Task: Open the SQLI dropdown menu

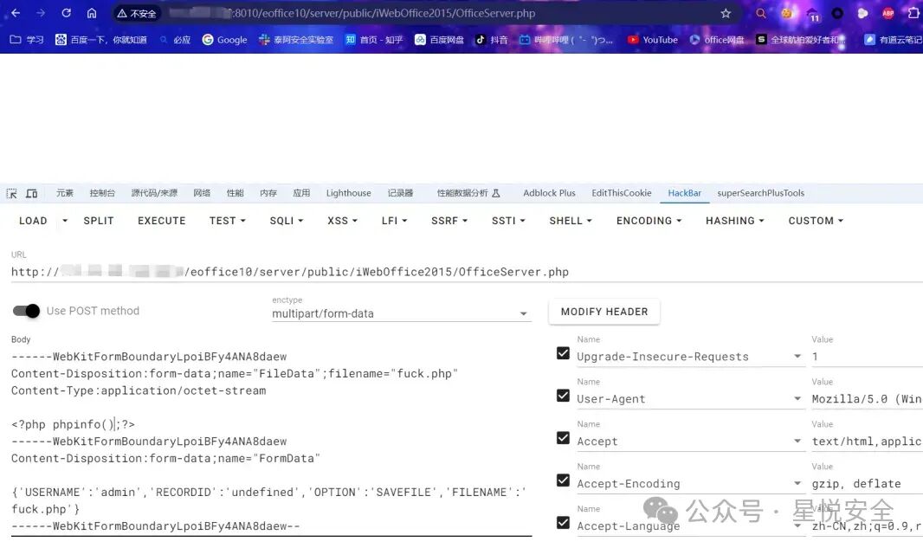Action: click(286, 221)
